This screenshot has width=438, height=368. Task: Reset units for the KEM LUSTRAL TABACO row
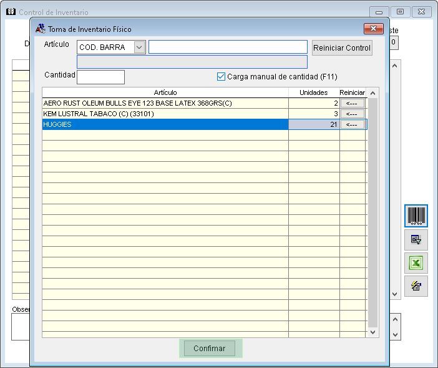353,114
